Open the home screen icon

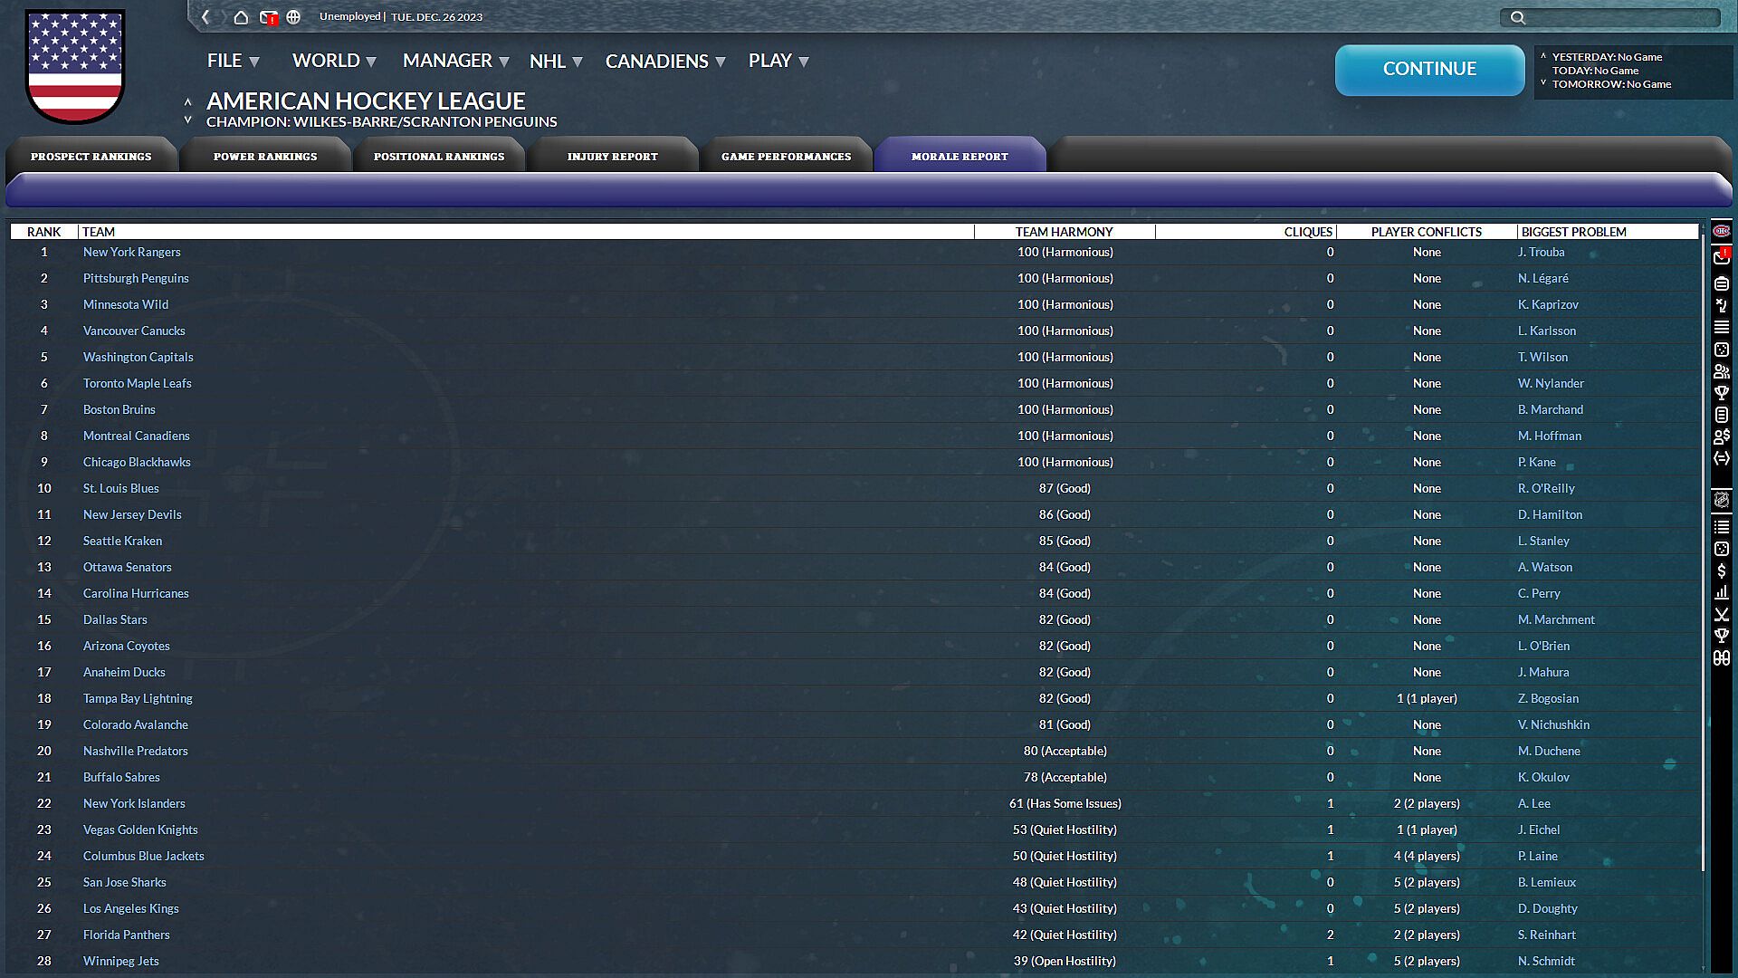(241, 17)
